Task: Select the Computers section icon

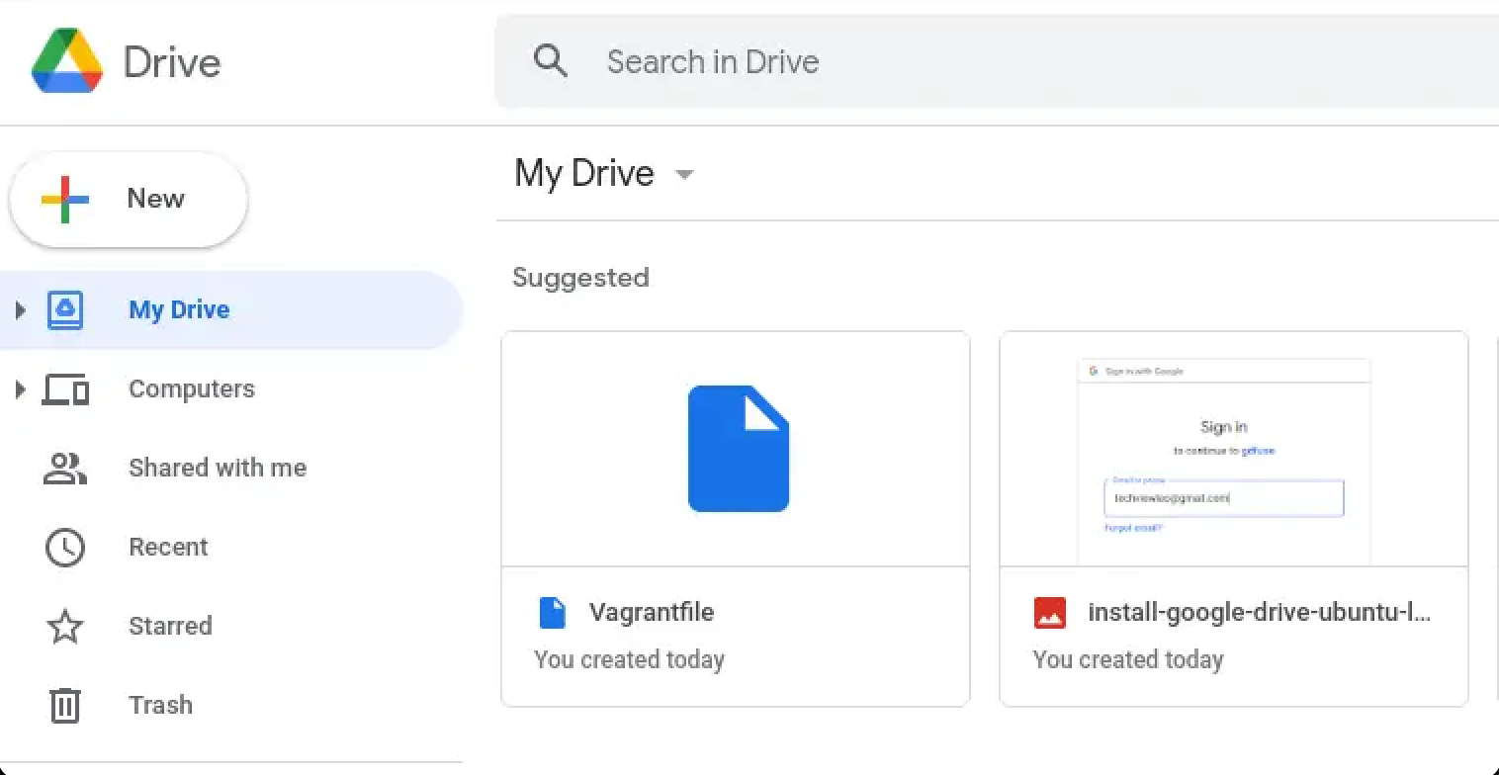Action: coord(64,388)
